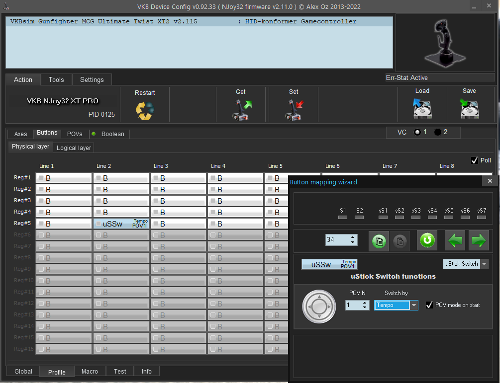Go to next button with right arrow

[x=479, y=241]
